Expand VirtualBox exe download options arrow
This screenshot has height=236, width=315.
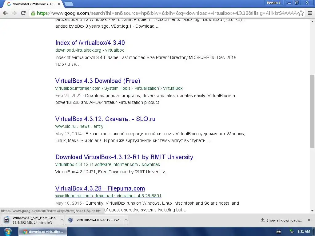pyautogui.click(x=126, y=220)
